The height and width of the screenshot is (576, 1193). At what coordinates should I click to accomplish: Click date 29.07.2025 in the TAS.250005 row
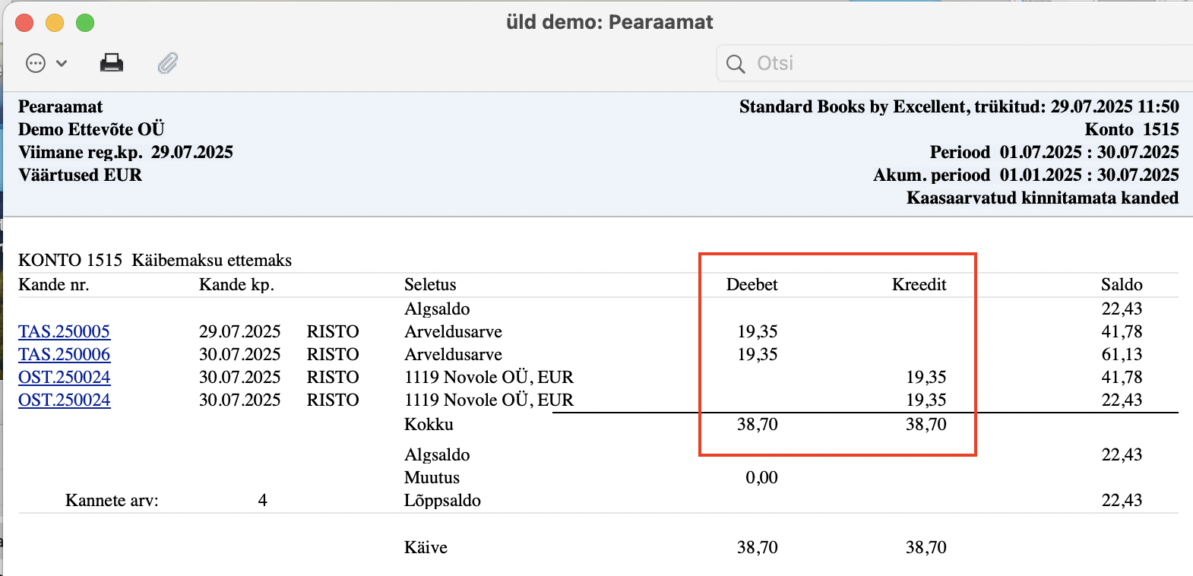(240, 331)
